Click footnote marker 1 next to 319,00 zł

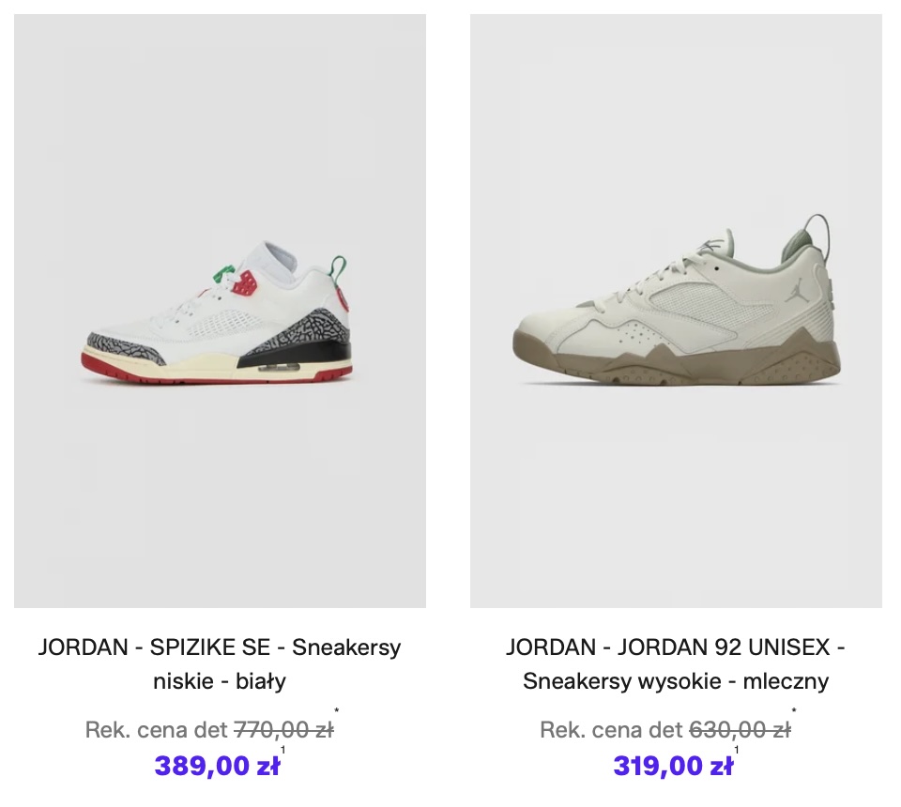tap(737, 750)
